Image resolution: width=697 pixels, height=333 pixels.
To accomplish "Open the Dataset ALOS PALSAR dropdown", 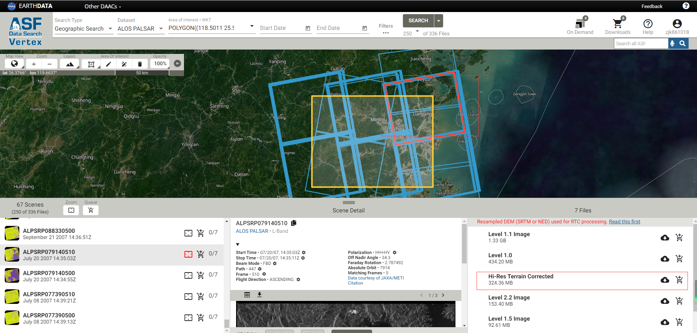I will [141, 28].
